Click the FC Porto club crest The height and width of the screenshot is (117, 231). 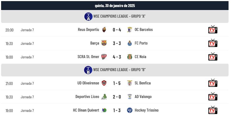point(130,43)
